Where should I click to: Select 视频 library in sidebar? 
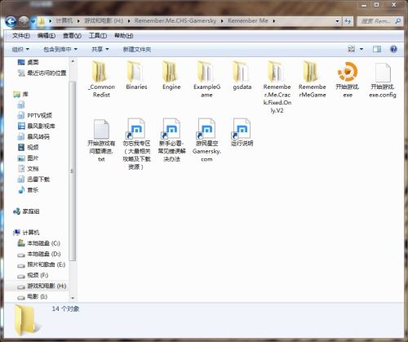pos(29,147)
